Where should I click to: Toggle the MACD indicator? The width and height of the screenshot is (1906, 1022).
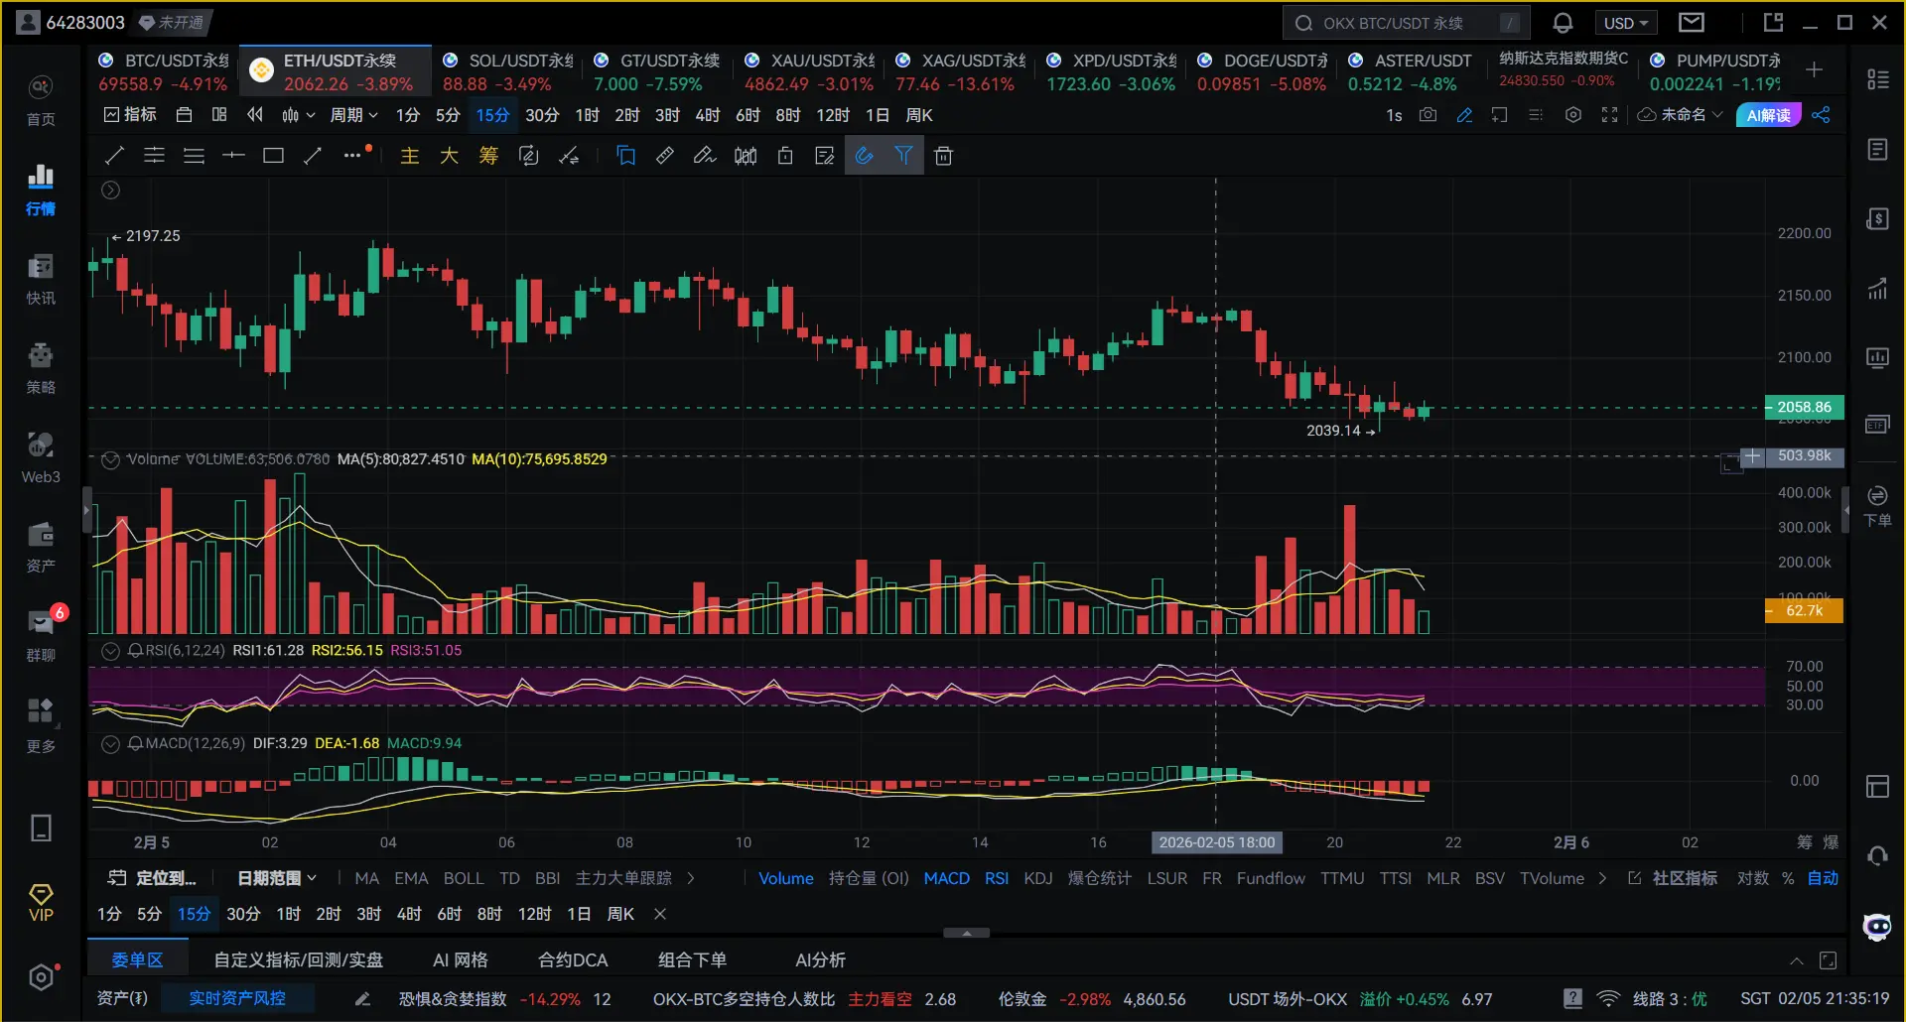coord(946,878)
